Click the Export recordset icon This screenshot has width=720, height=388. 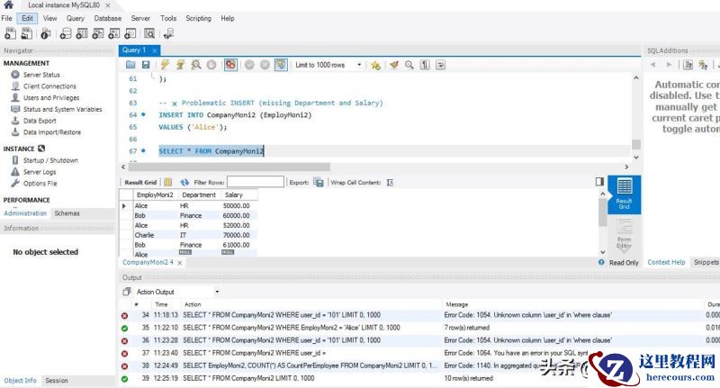coord(319,182)
